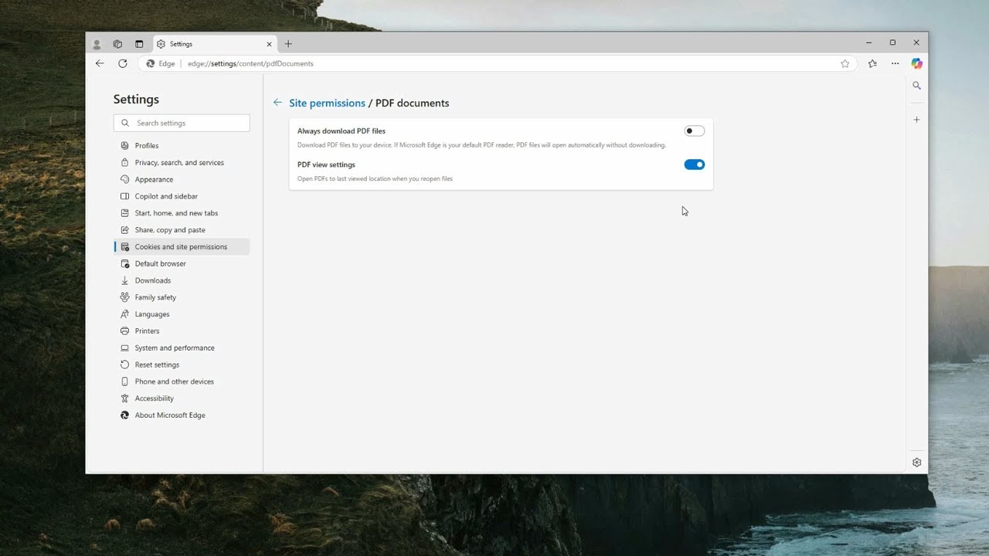Select Cookies and site permissions
The image size is (989, 556).
pos(182,247)
